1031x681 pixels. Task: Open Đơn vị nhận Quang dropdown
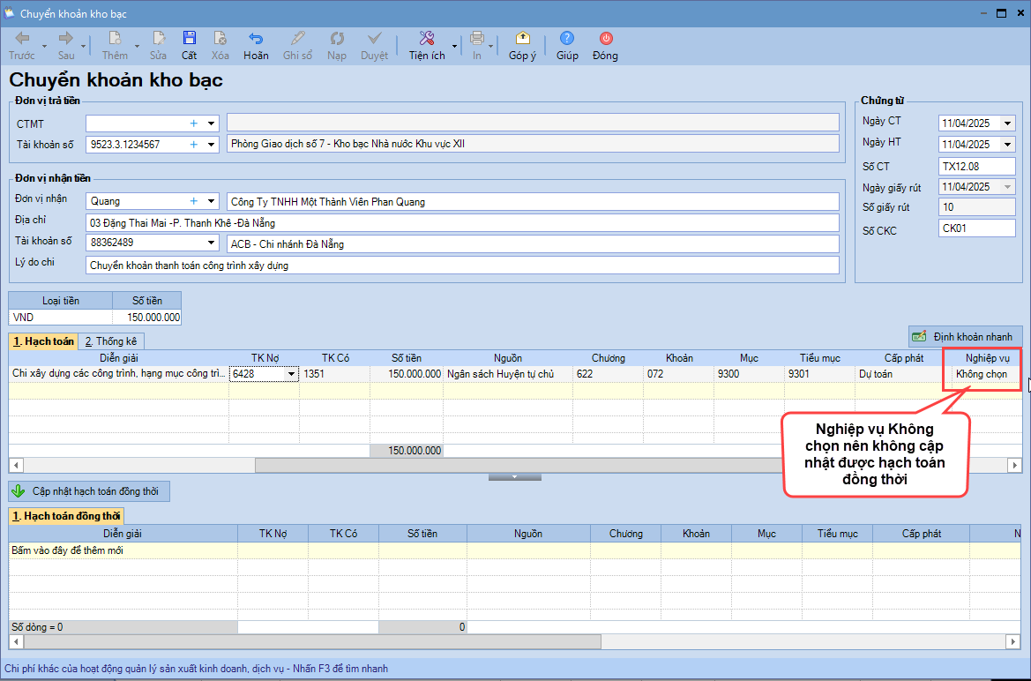211,200
